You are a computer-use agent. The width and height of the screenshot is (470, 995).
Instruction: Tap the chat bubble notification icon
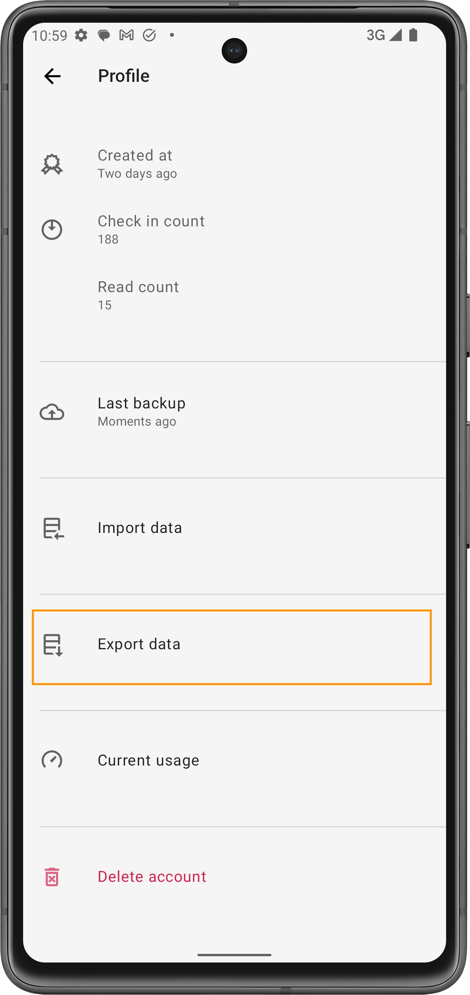point(103,36)
